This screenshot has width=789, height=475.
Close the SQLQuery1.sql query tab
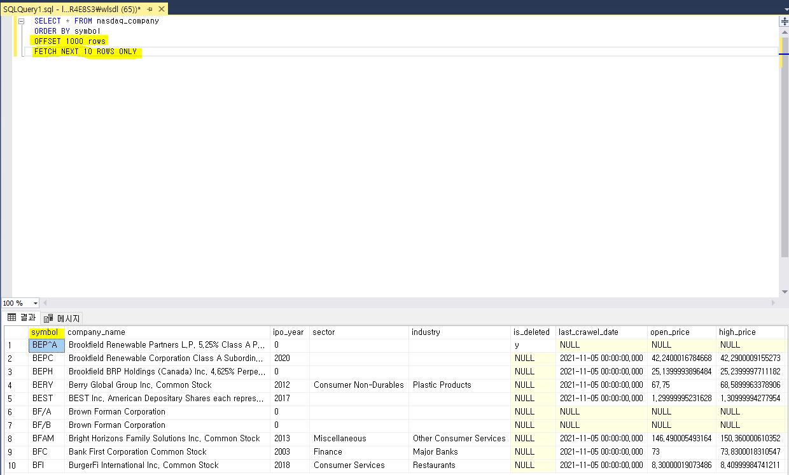[161, 10]
